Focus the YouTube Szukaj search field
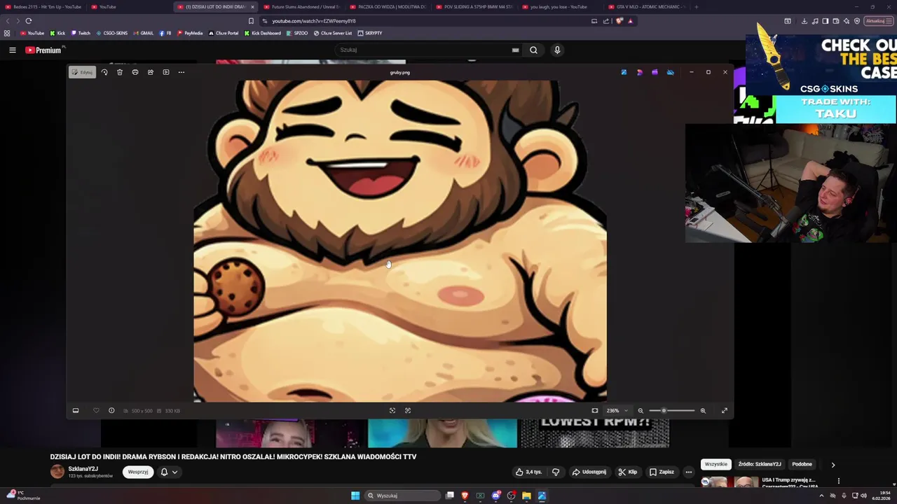The width and height of the screenshot is (897, 504). coord(420,50)
